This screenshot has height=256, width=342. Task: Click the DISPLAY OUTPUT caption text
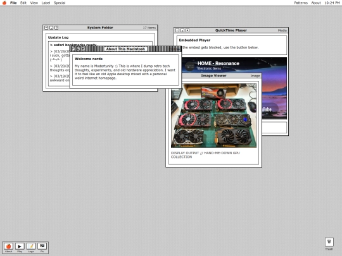pyautogui.click(x=205, y=155)
